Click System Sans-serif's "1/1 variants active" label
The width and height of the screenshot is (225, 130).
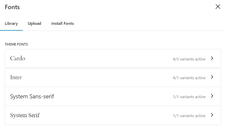[x=189, y=97]
